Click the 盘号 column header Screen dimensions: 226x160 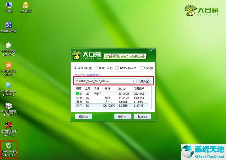88,89
